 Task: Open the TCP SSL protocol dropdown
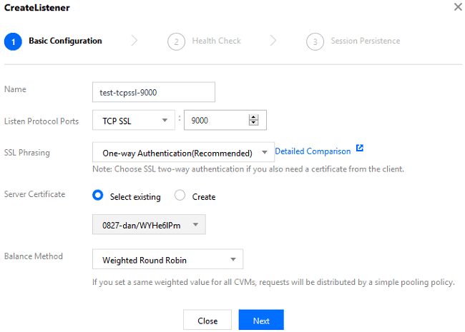click(x=134, y=121)
